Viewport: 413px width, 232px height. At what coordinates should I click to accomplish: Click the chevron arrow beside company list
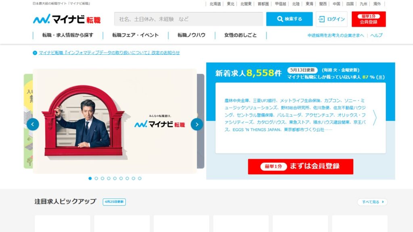point(375,118)
